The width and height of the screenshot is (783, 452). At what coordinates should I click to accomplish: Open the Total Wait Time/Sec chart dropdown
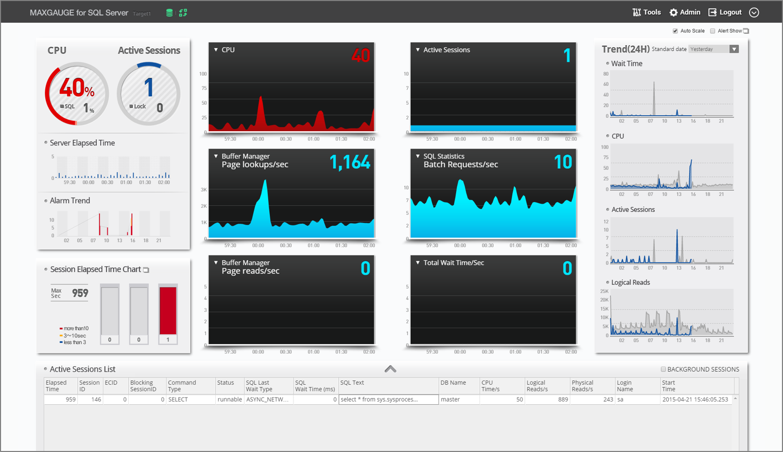click(x=417, y=263)
